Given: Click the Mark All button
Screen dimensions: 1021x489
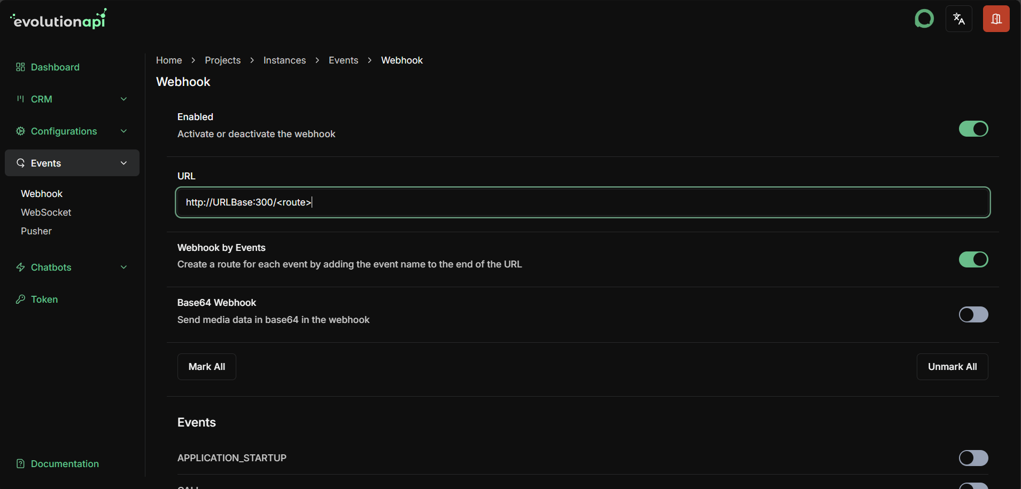Looking at the screenshot, I should (x=206, y=366).
